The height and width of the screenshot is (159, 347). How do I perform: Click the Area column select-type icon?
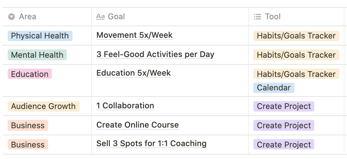point(12,17)
